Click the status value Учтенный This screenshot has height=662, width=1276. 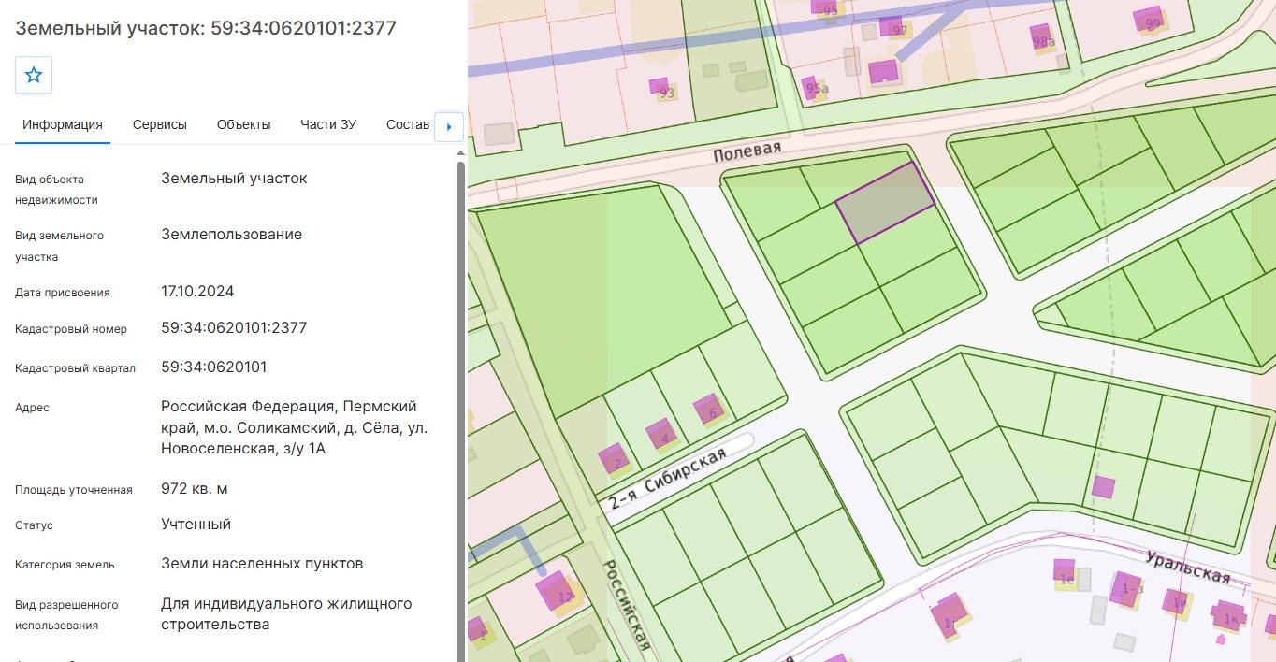(196, 524)
